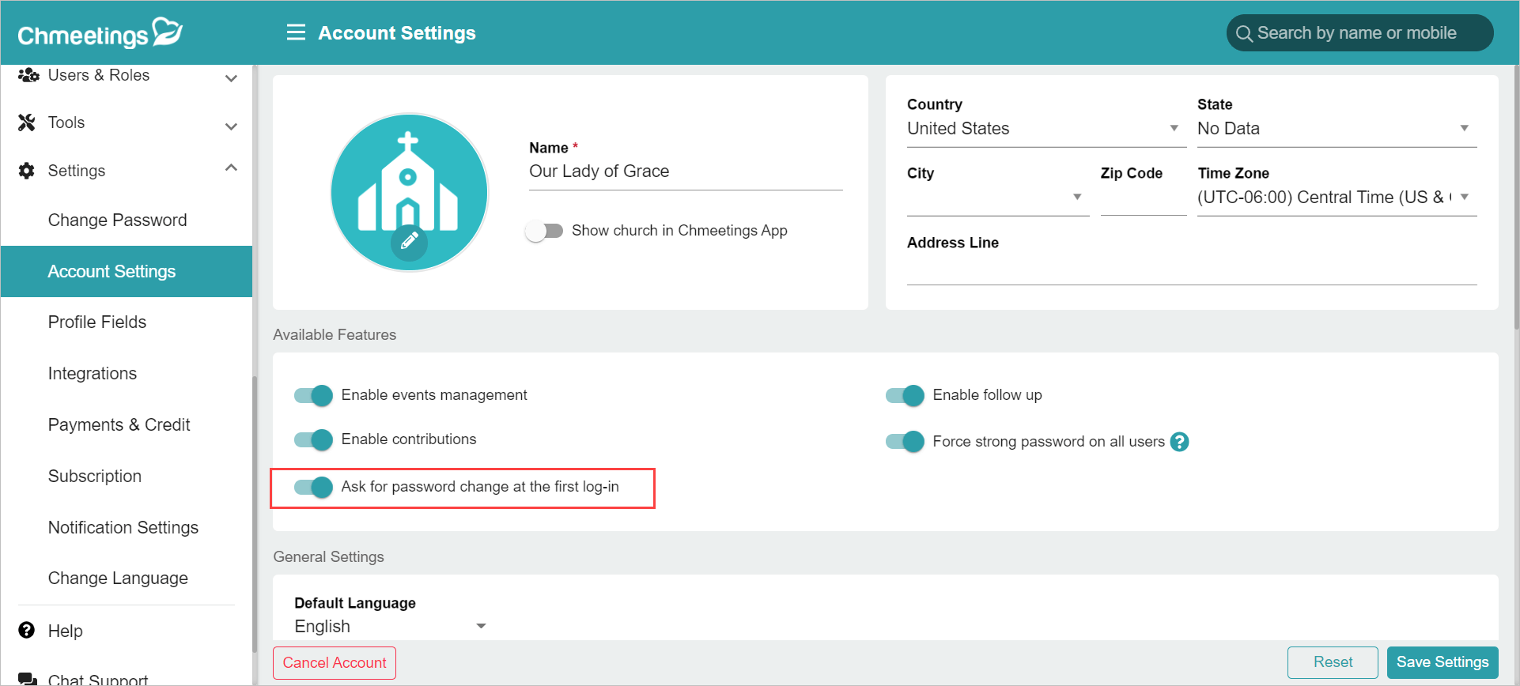Click the strong password help icon
1520x686 pixels.
click(x=1179, y=442)
